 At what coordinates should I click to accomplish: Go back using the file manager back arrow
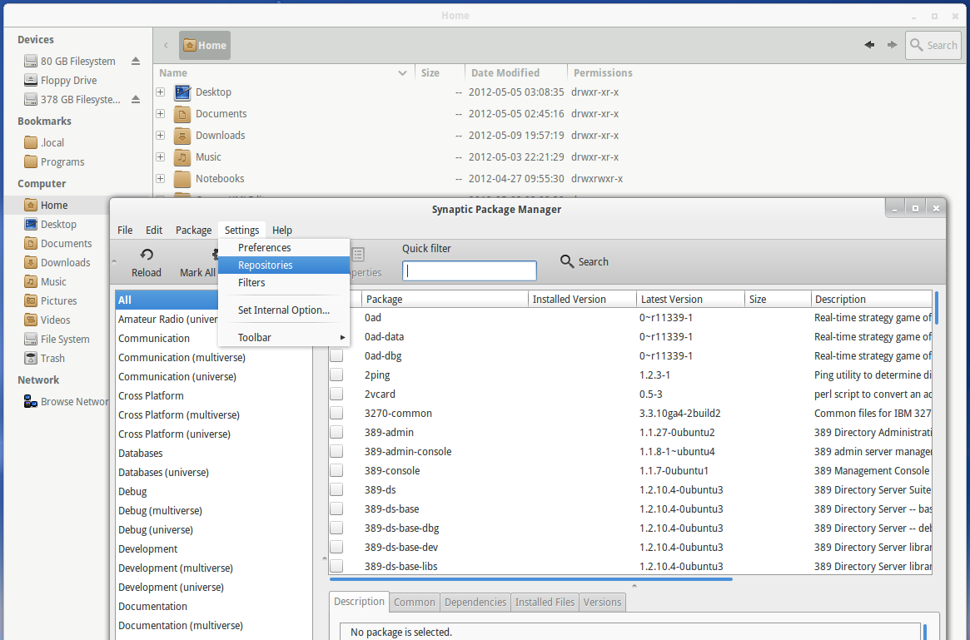coord(869,44)
